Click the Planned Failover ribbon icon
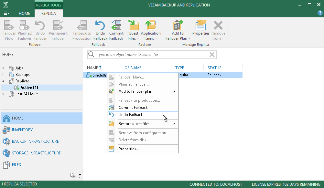324x188 pixels. coord(25,30)
